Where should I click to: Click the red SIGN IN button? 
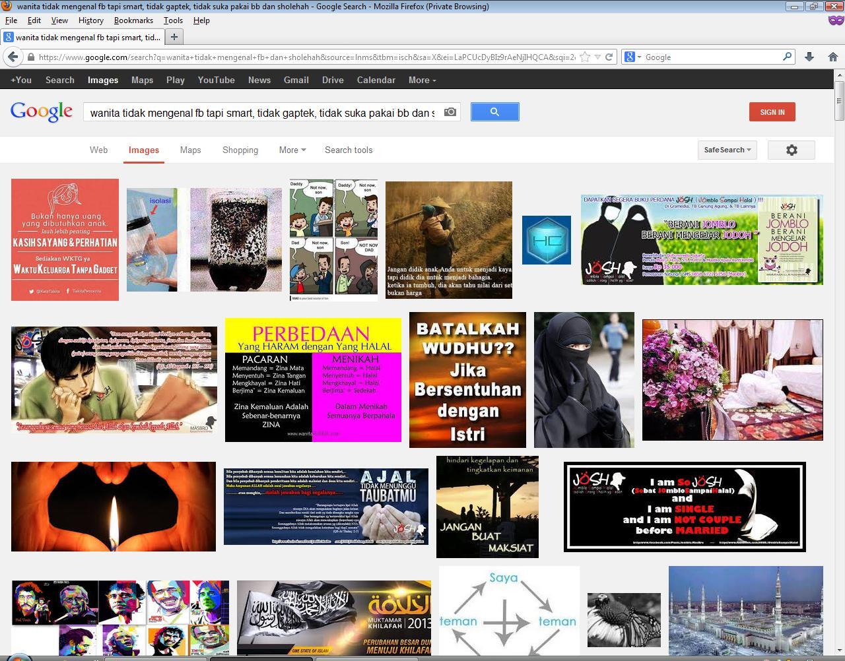pyautogui.click(x=772, y=112)
